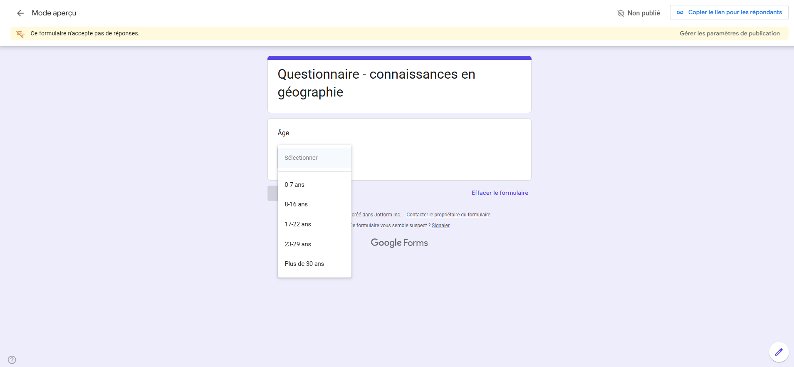
Task: Open Contacter le propriétaire du formulaire link
Action: pyautogui.click(x=448, y=215)
